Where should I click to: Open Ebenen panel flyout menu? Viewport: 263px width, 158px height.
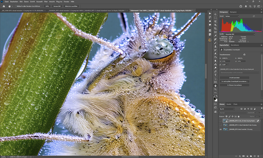(x=261, y=104)
